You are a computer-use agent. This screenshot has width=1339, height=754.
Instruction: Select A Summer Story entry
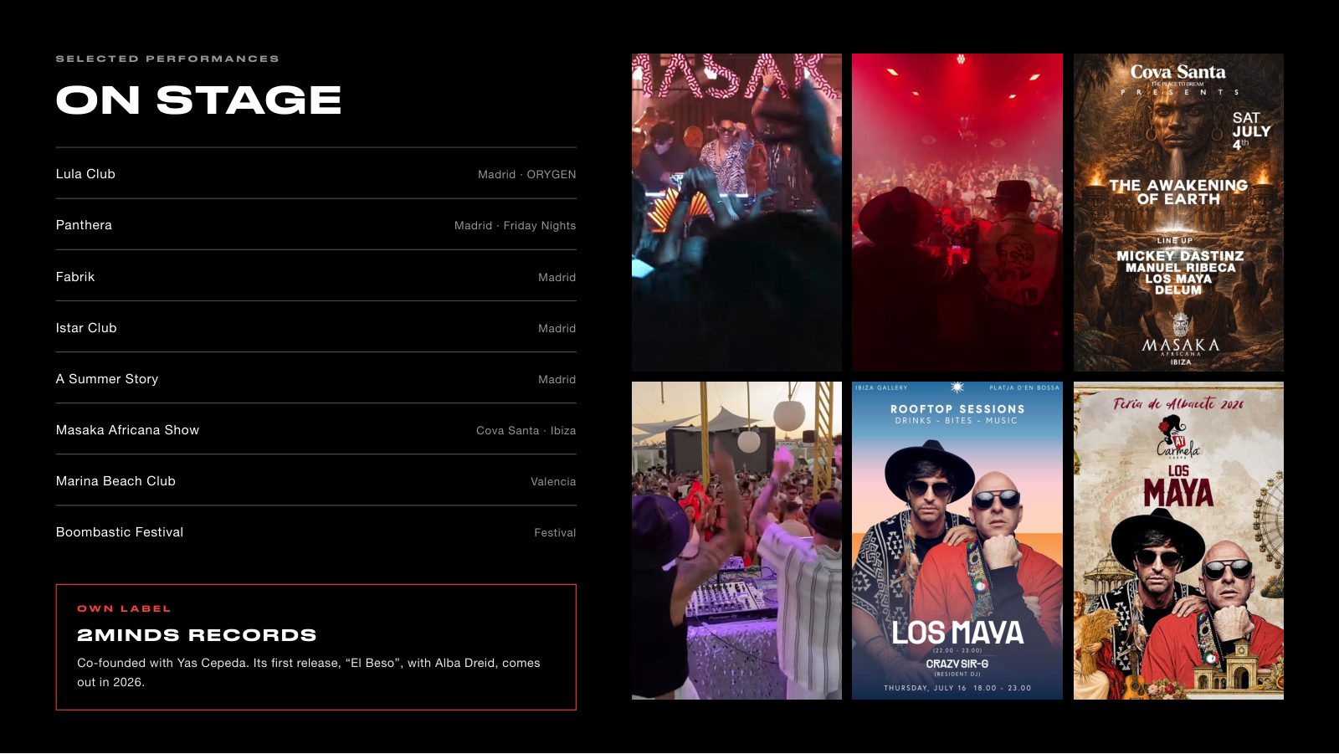click(107, 379)
